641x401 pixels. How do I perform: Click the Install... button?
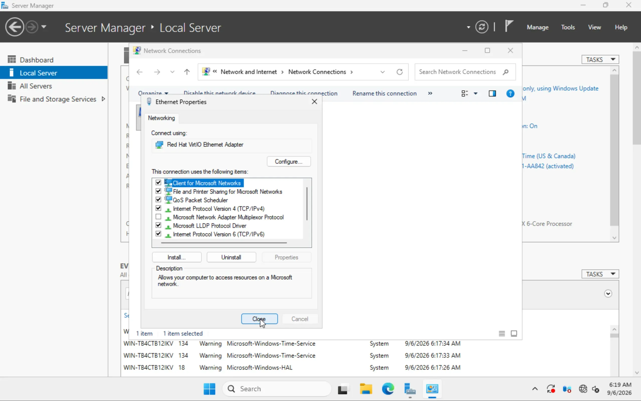(x=177, y=257)
